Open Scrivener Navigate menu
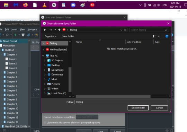Image resolution: width=187 pixels, height=132 pixels. coord(32,29)
